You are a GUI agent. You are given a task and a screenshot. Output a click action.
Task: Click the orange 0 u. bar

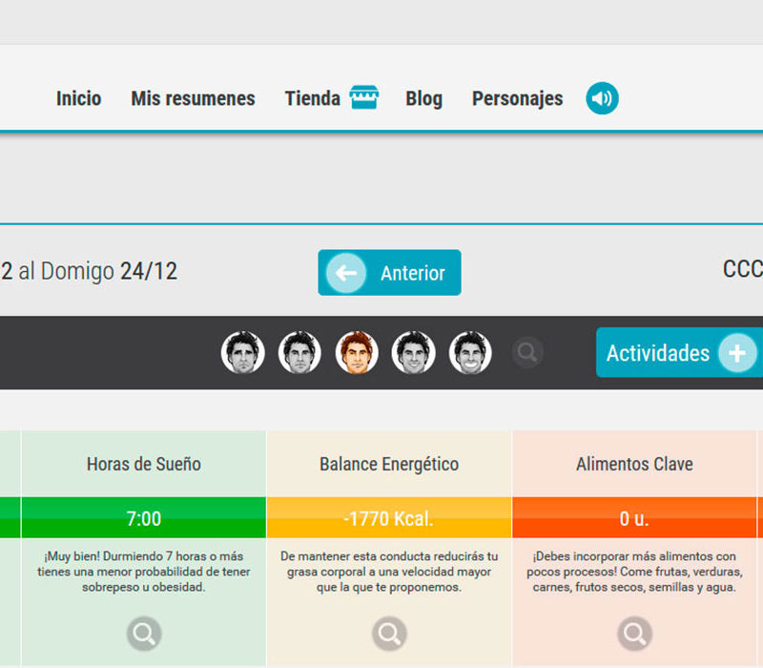pos(634,518)
